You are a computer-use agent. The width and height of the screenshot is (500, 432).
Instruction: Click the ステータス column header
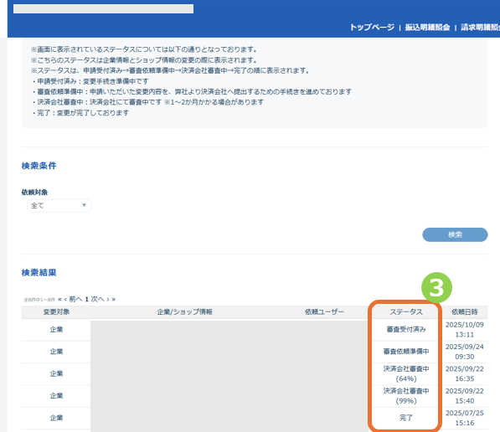point(406,311)
